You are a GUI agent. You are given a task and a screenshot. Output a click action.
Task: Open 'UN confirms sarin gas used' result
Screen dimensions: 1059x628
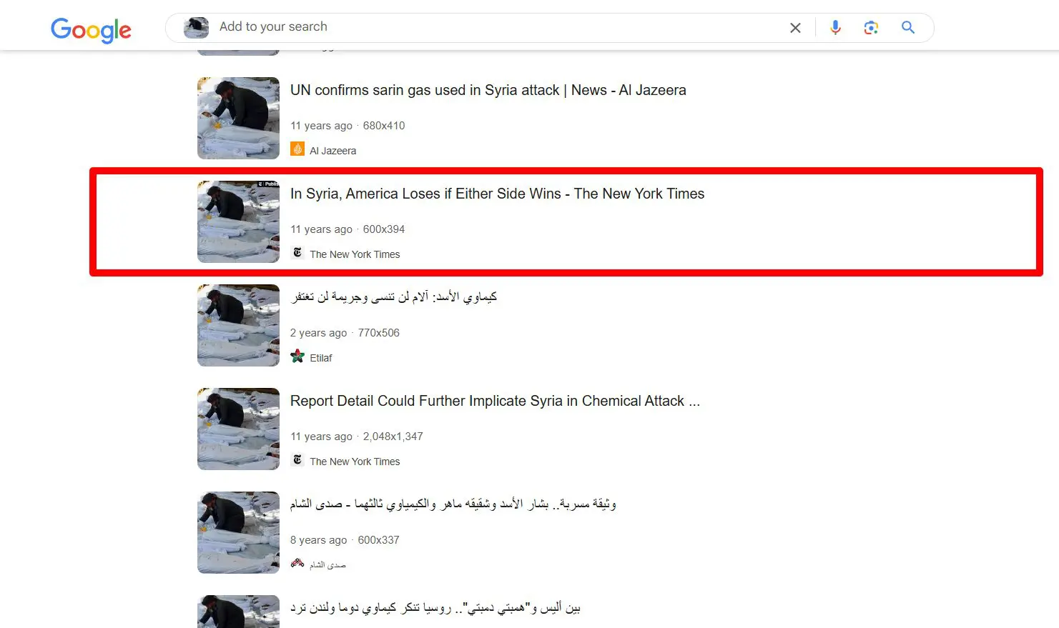tap(488, 91)
